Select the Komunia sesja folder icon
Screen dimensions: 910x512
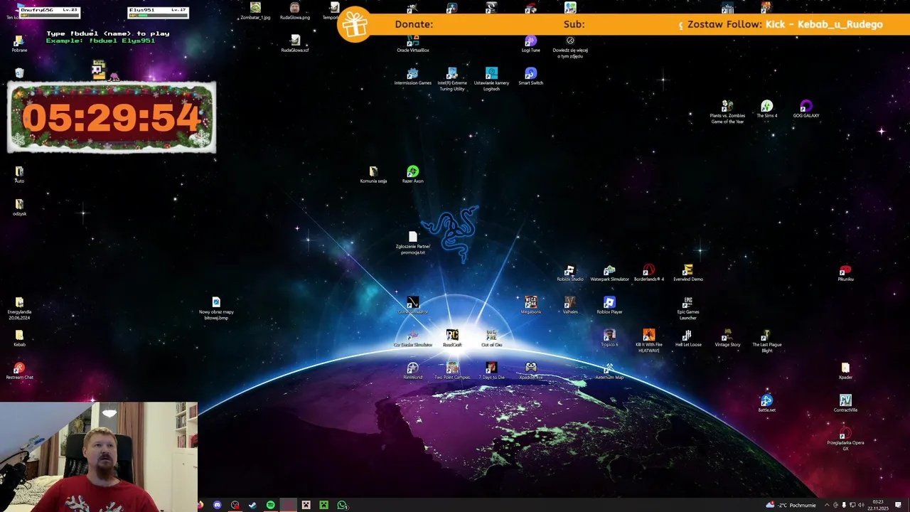pos(373,175)
